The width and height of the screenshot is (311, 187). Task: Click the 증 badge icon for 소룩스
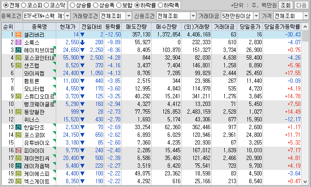pos(18,42)
